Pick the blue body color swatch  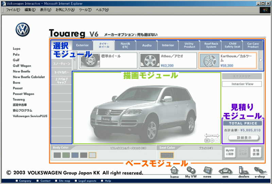point(75,155)
